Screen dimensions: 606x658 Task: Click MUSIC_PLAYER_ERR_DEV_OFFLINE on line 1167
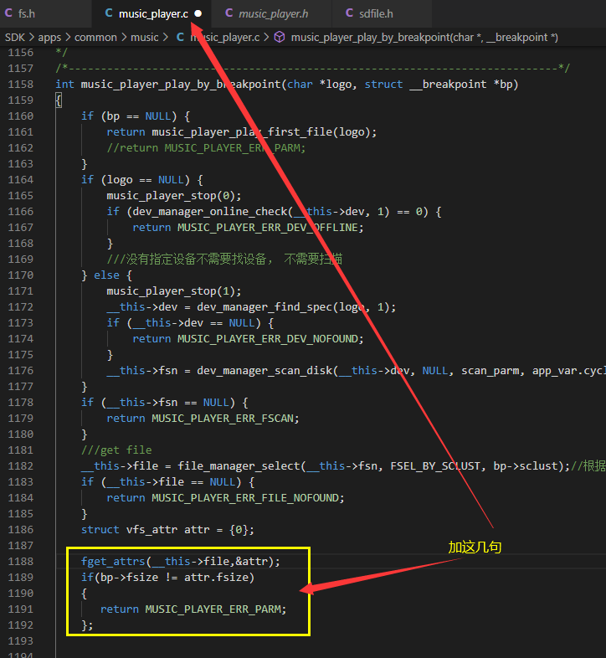[x=268, y=228]
